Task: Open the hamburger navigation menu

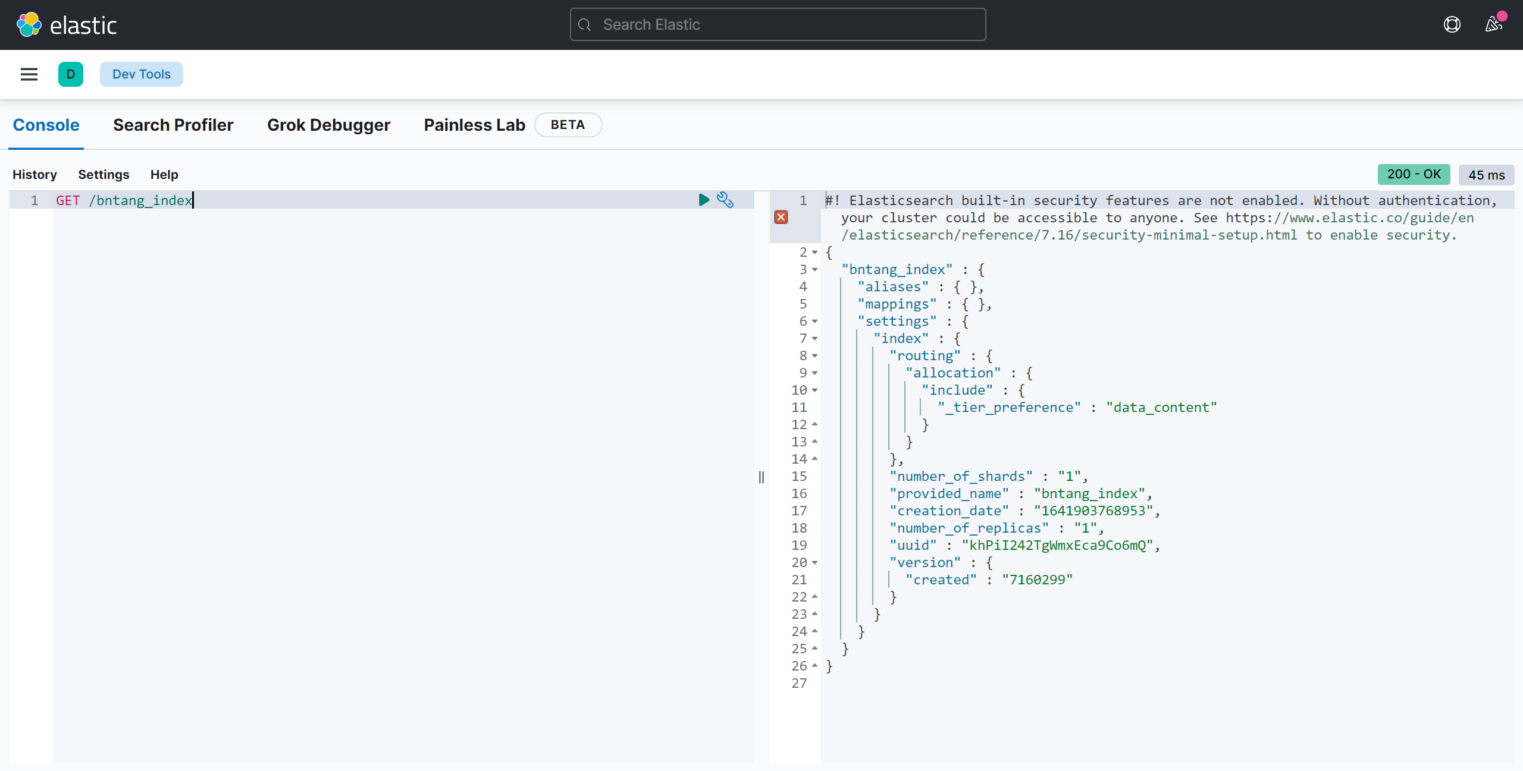Action: click(x=29, y=74)
